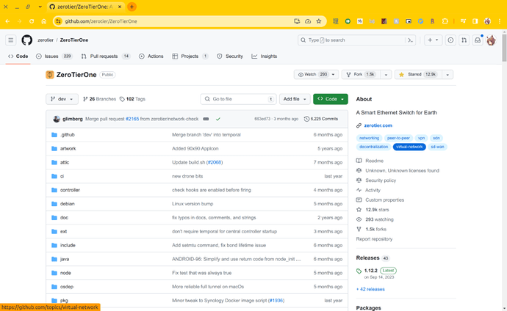Switch to the Actions tab
Screen dimensions: 507x311
click(x=151, y=56)
